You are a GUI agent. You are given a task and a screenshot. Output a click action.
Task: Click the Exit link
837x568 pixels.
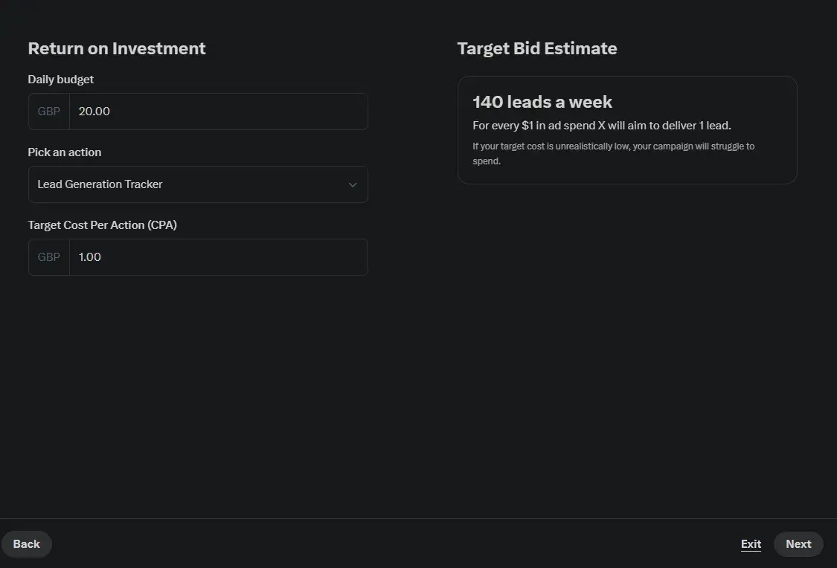click(751, 544)
